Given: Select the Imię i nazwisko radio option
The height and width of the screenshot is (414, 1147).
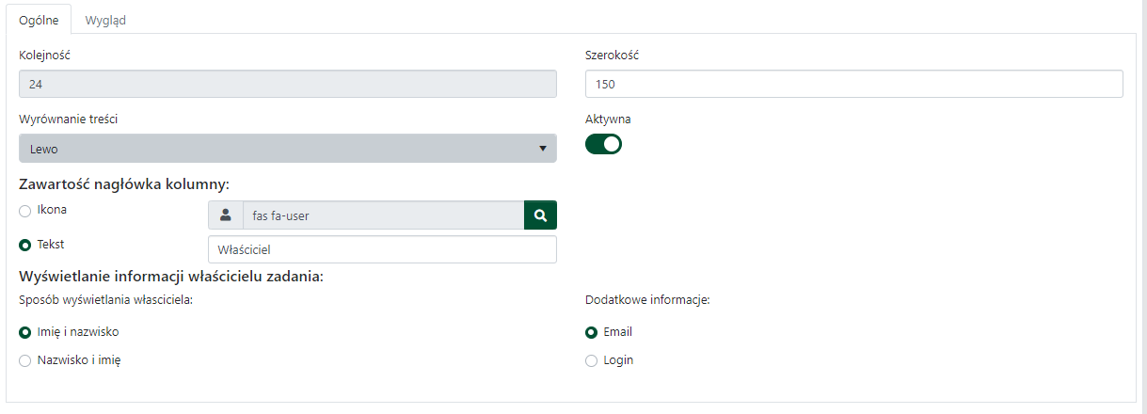Looking at the screenshot, I should [25, 332].
